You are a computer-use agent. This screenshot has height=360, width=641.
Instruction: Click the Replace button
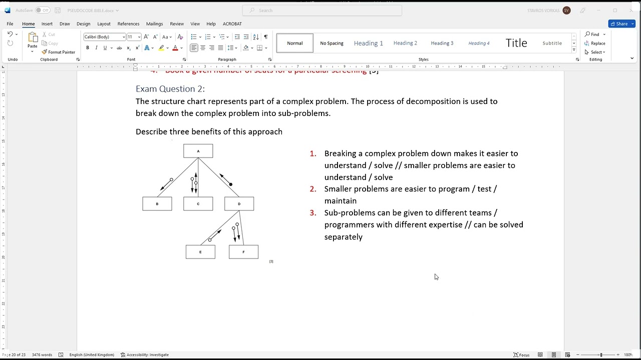coord(595,43)
